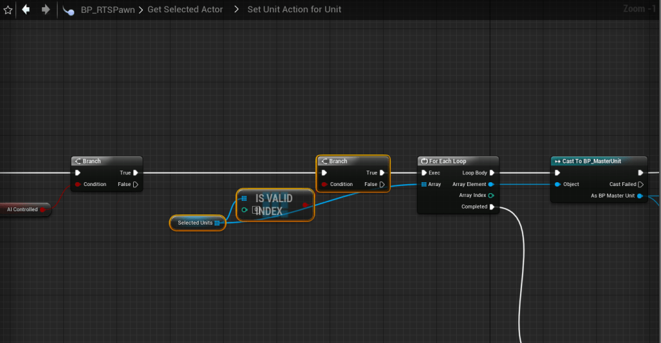Screen dimensions: 661x343
Task: Click the favorite star icon in the toolbar
Action: point(8,10)
